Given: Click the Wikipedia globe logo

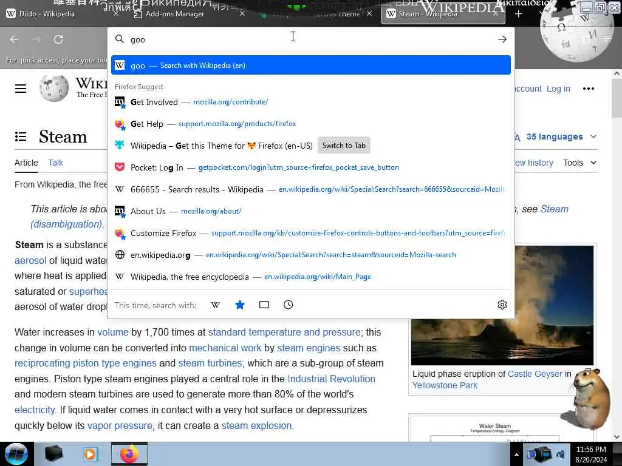Looking at the screenshot, I should click(x=54, y=89).
